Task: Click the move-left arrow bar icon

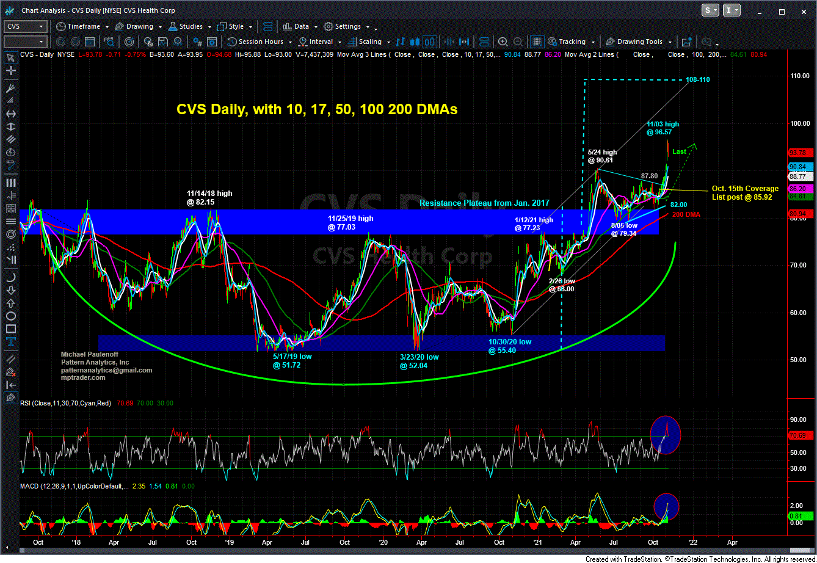Action: point(10,384)
